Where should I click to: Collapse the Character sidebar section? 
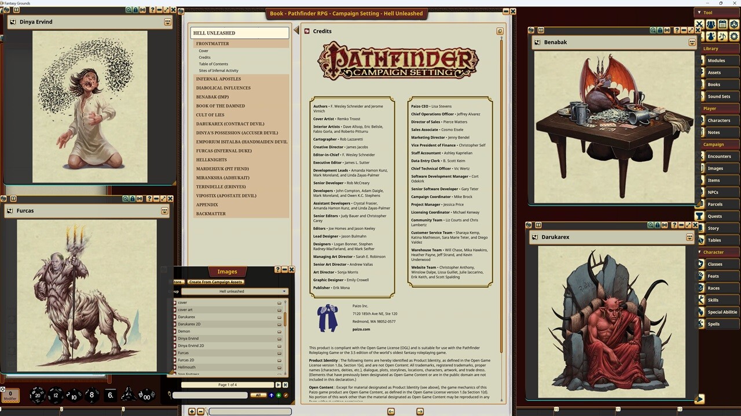[699, 252]
